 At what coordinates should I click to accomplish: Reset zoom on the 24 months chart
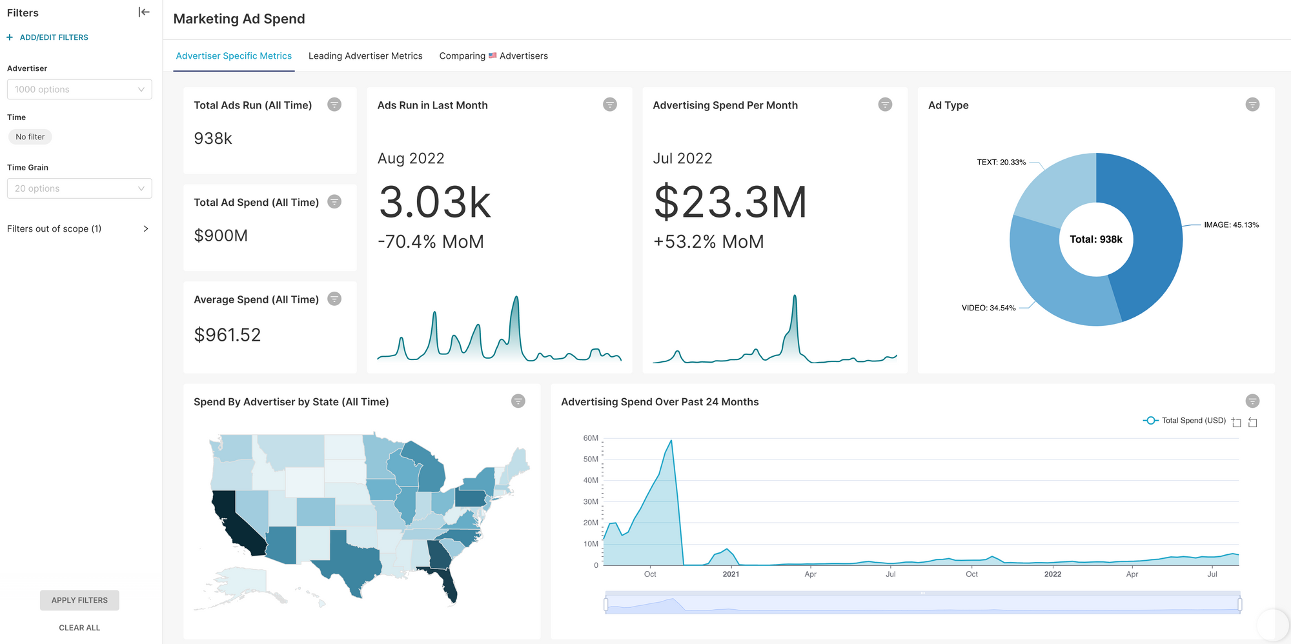click(1253, 422)
